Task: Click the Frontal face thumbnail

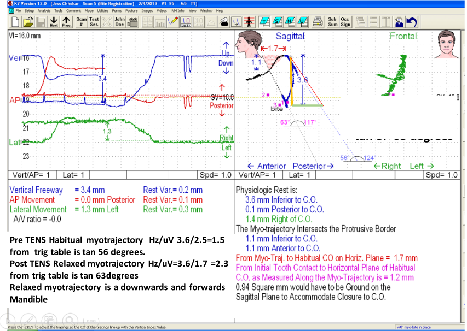Action: [x=447, y=44]
